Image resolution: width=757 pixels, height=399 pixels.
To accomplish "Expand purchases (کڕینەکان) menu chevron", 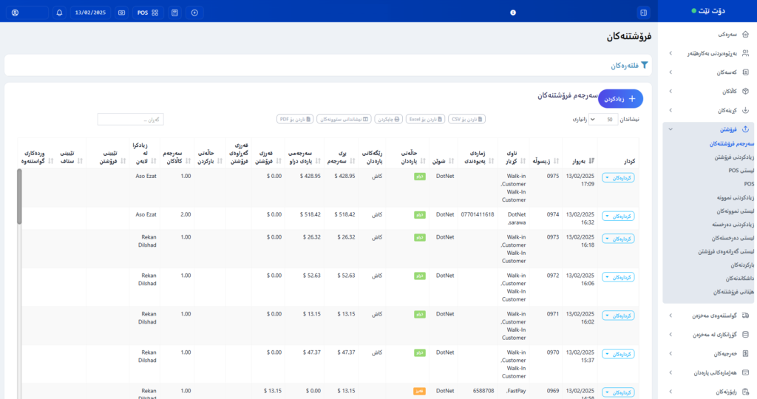I will pos(671,110).
